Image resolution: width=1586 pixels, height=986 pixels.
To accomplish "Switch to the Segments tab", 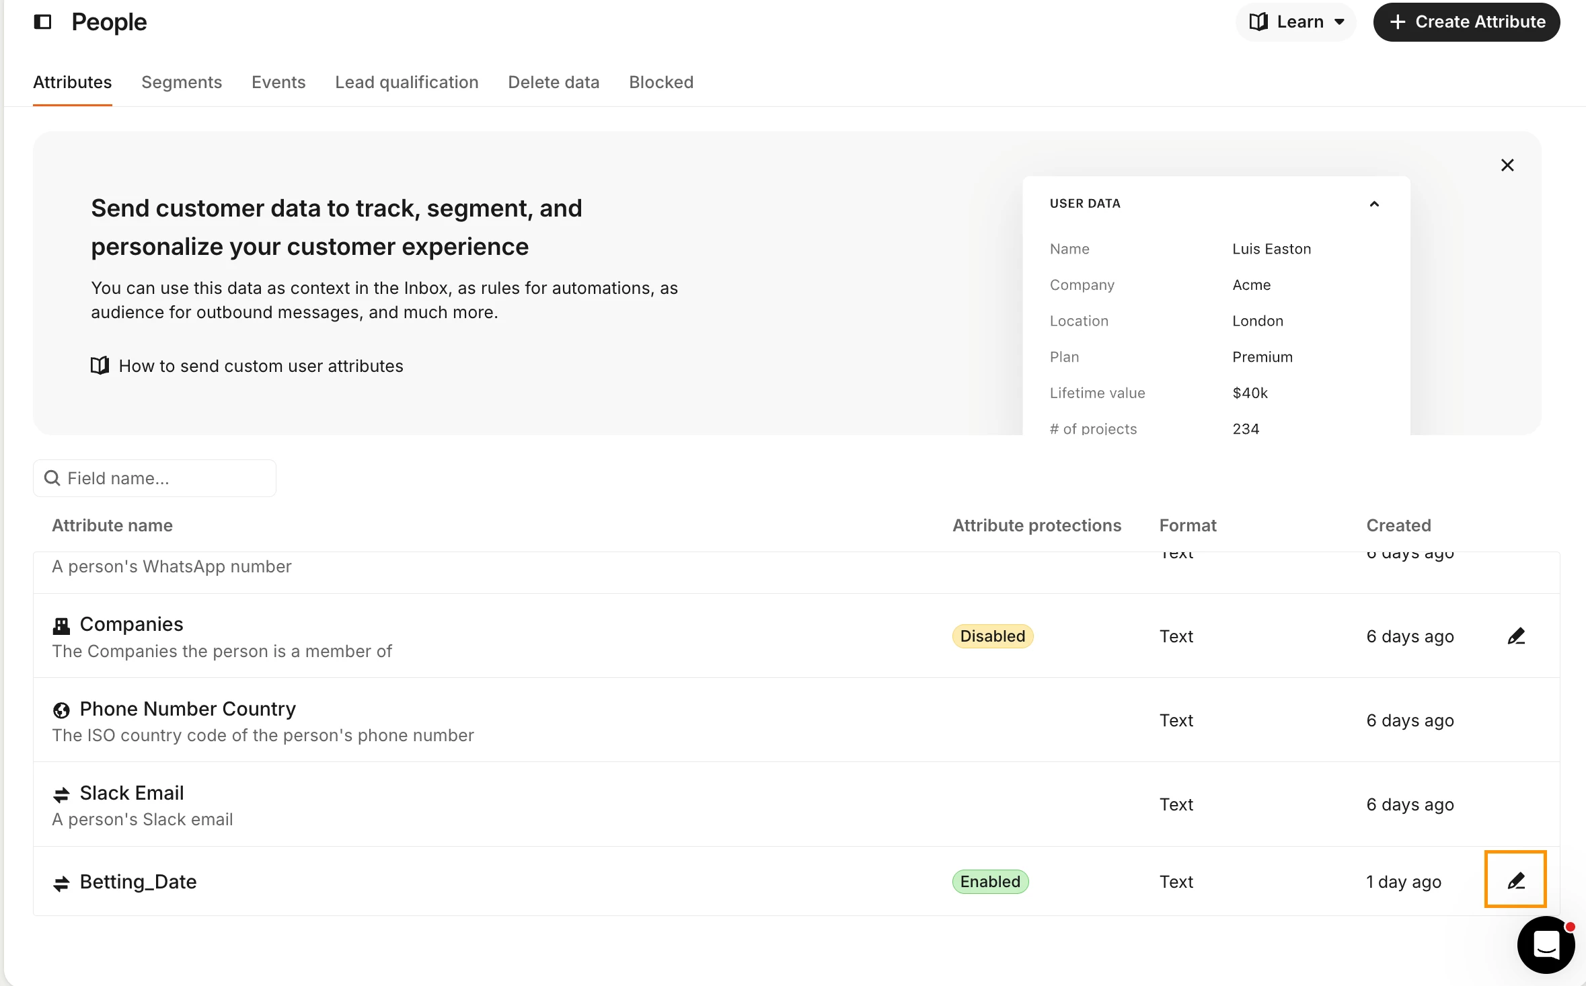I will pyautogui.click(x=182, y=82).
